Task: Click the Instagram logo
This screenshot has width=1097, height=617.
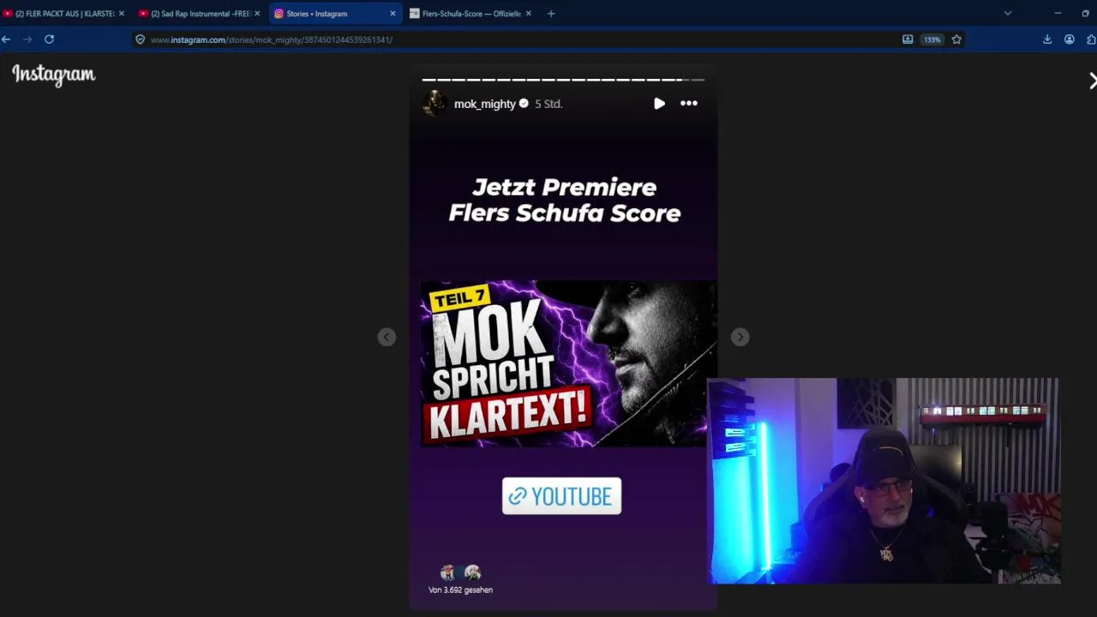Action: pyautogui.click(x=53, y=75)
